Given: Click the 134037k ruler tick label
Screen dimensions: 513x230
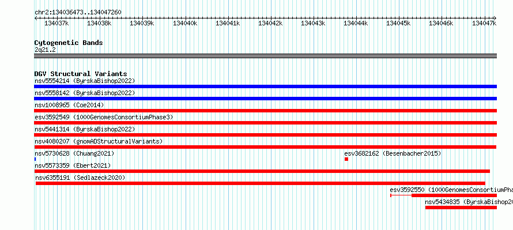Looking at the screenshot, I should click(x=56, y=23).
